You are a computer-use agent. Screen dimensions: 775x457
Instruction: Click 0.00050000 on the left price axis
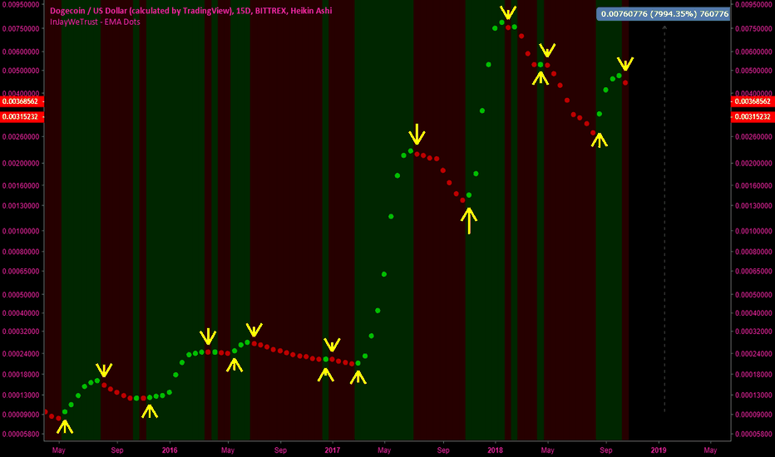[21, 294]
